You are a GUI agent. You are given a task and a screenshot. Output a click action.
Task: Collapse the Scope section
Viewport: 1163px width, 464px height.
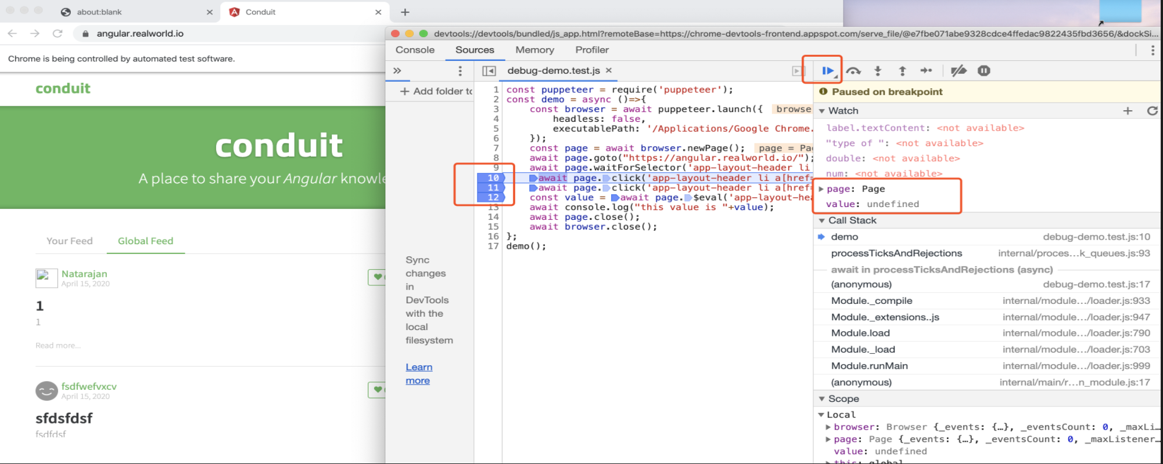[x=821, y=399]
